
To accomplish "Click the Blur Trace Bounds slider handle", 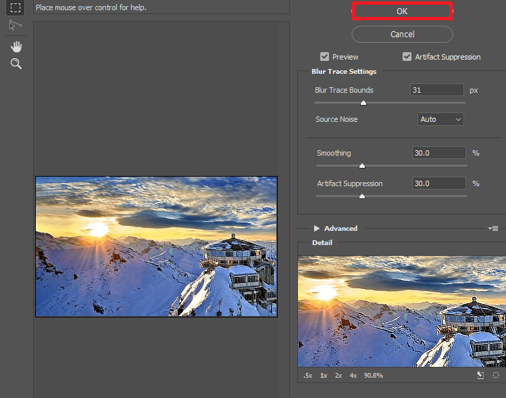I will (x=363, y=103).
